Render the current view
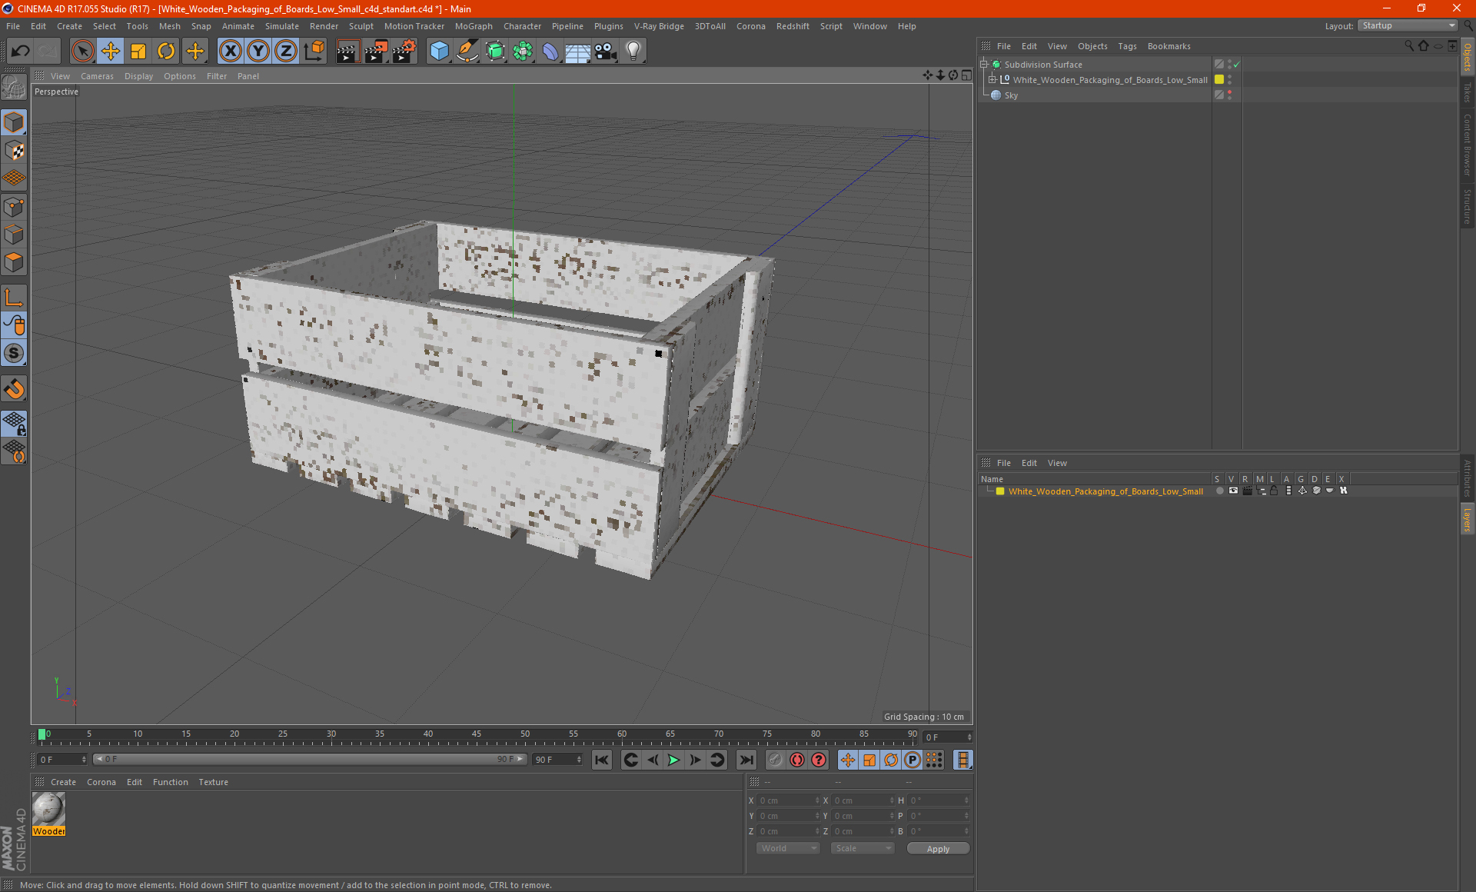 pyautogui.click(x=347, y=52)
